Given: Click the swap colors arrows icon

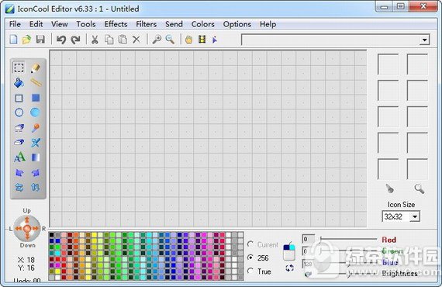Looking at the screenshot, I should (x=289, y=268).
